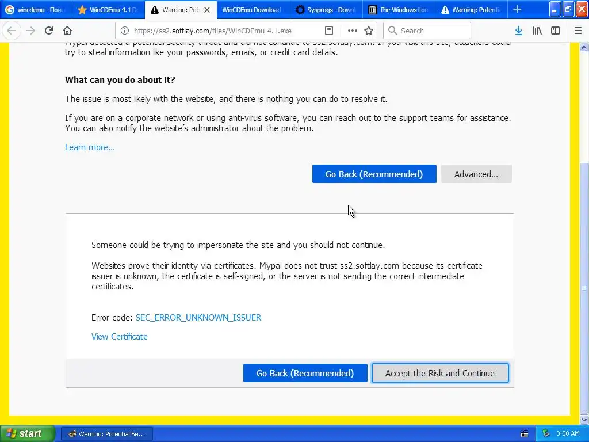Viewport: 589px width, 442px height.
Task: Toggle the sidebar icon
Action: 556,31
